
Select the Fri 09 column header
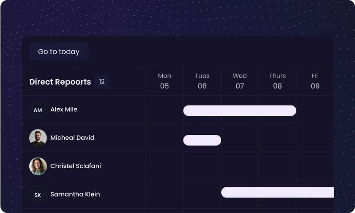point(315,81)
